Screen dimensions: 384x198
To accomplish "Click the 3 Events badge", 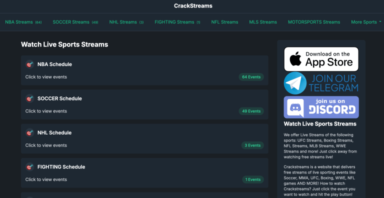I will (x=252, y=145).
